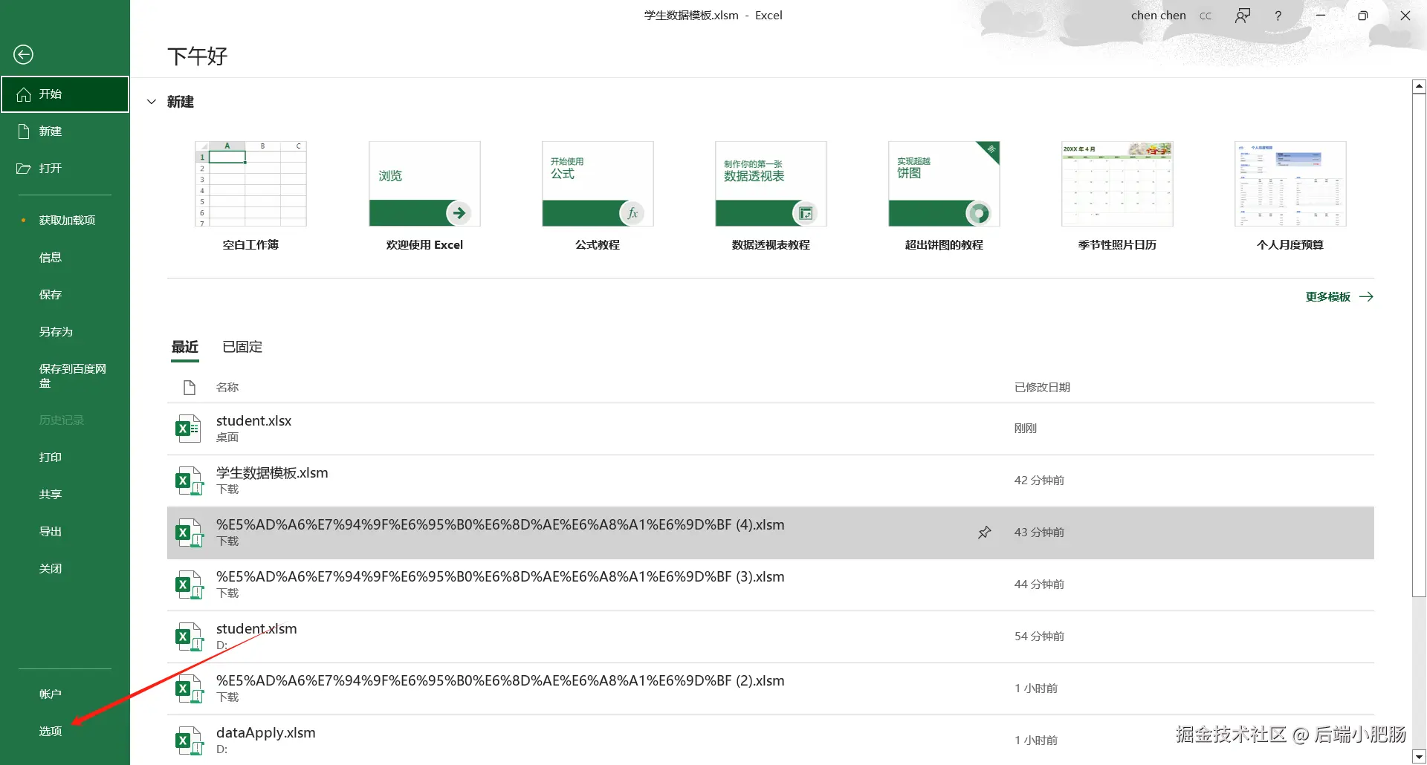Image resolution: width=1427 pixels, height=765 pixels.
Task: Open the 共享 share page
Action: click(x=65, y=495)
